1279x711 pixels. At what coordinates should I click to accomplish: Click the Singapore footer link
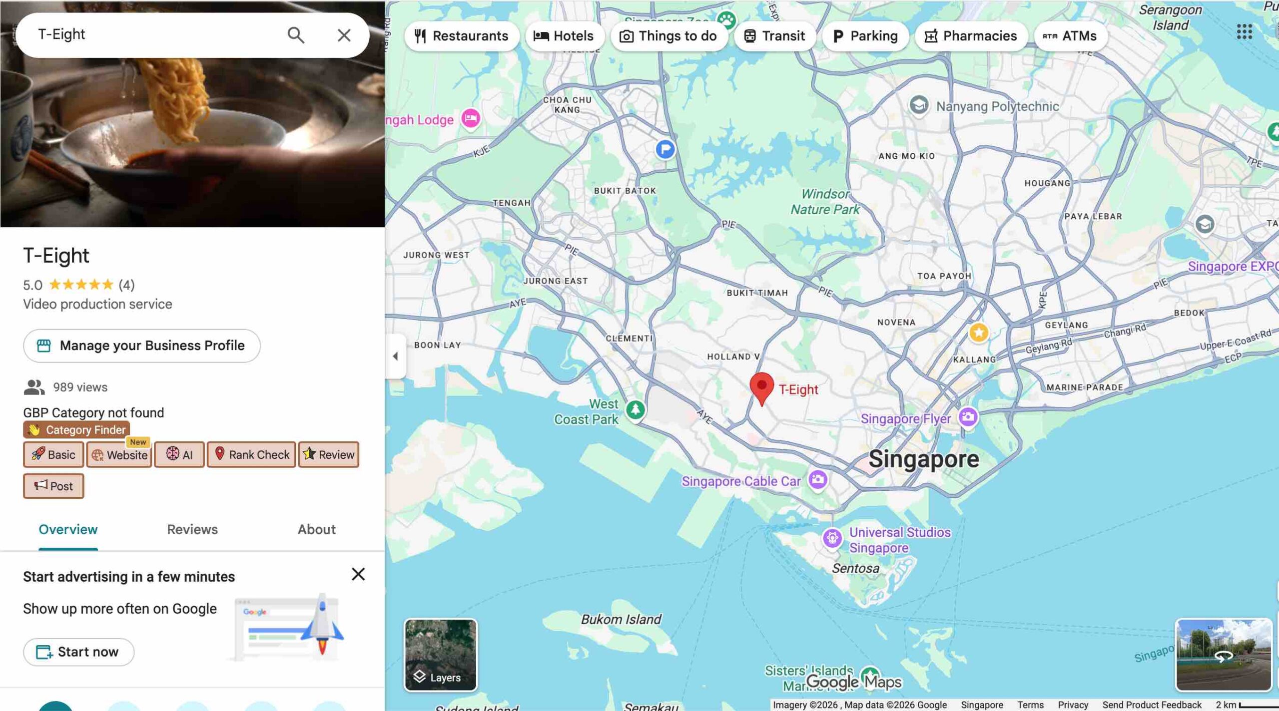coord(982,705)
